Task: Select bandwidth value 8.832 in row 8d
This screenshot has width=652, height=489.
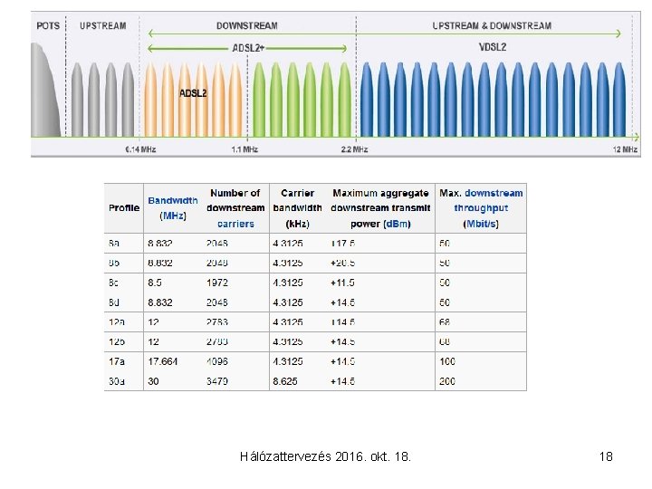Action: (160, 302)
